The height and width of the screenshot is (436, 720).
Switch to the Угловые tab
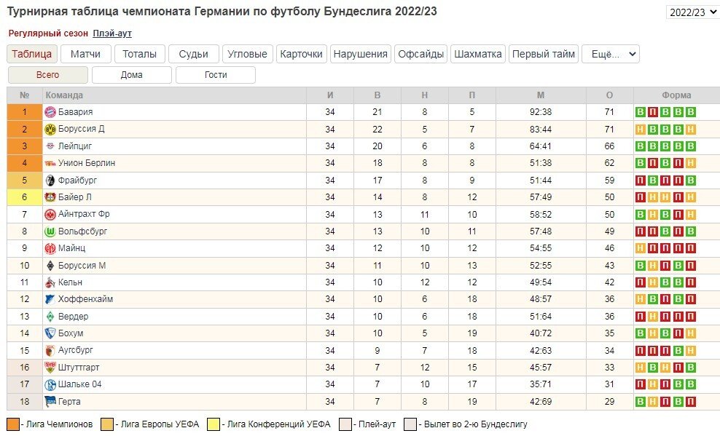(x=247, y=54)
